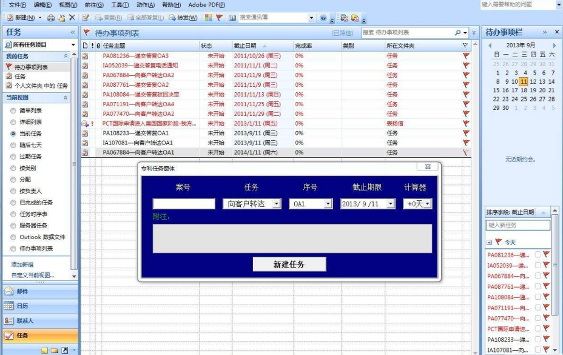Check complete box for IA052039 in To-Do Bar
This screenshot has width=563, height=355.
(538, 265)
